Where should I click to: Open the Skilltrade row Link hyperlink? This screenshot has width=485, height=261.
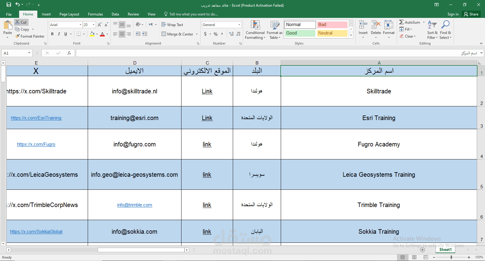[207, 91]
